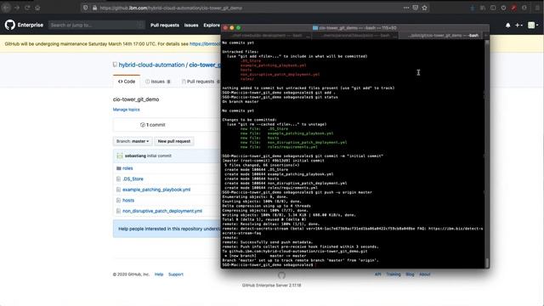Open the hybrid-cloud-automation organization link
544x306 pixels.
click(x=151, y=65)
